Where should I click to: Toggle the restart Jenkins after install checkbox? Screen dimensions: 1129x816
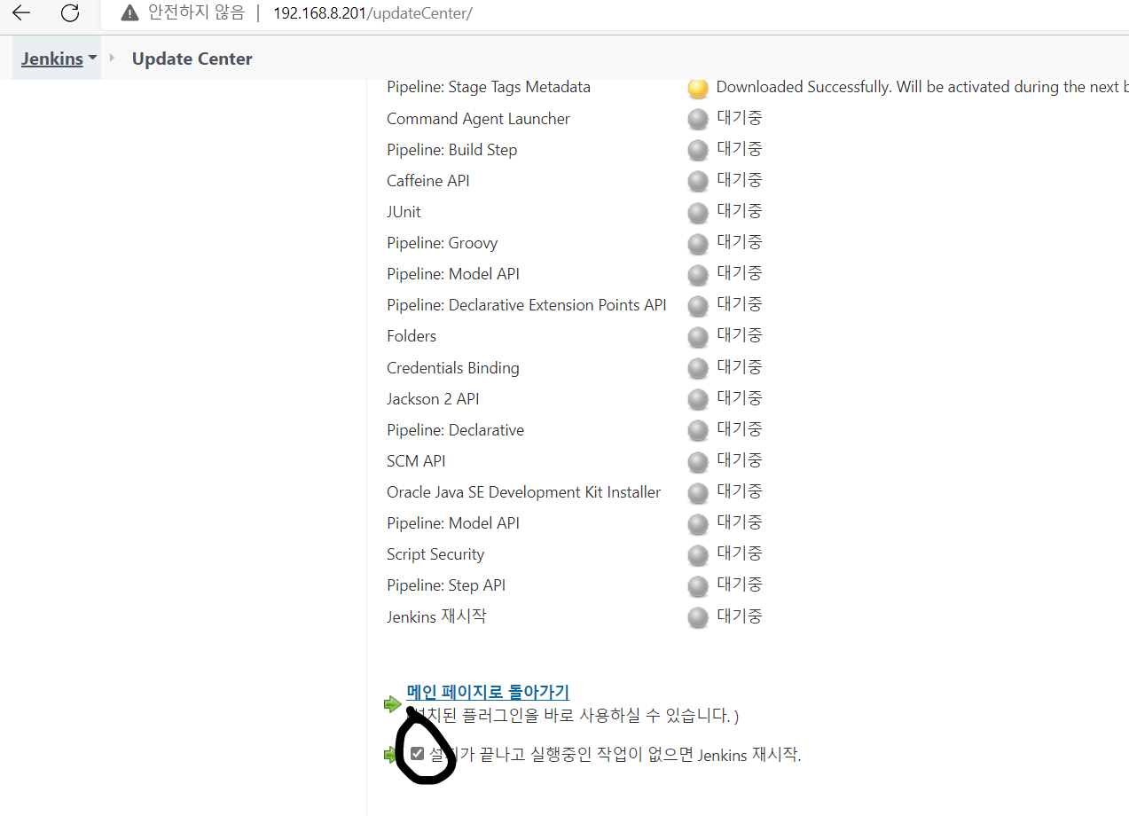tap(418, 754)
